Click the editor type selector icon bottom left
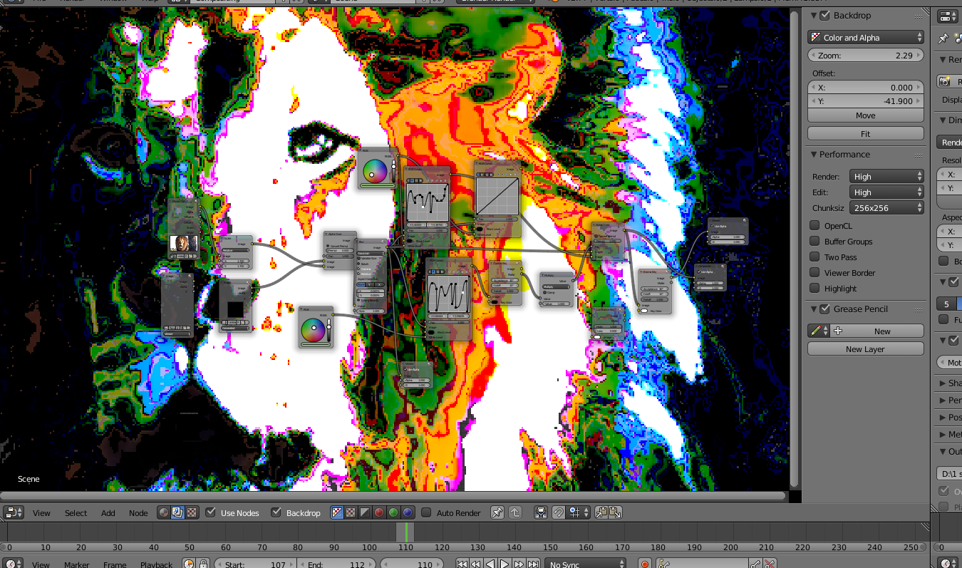The height and width of the screenshot is (568, 962). pos(13,512)
